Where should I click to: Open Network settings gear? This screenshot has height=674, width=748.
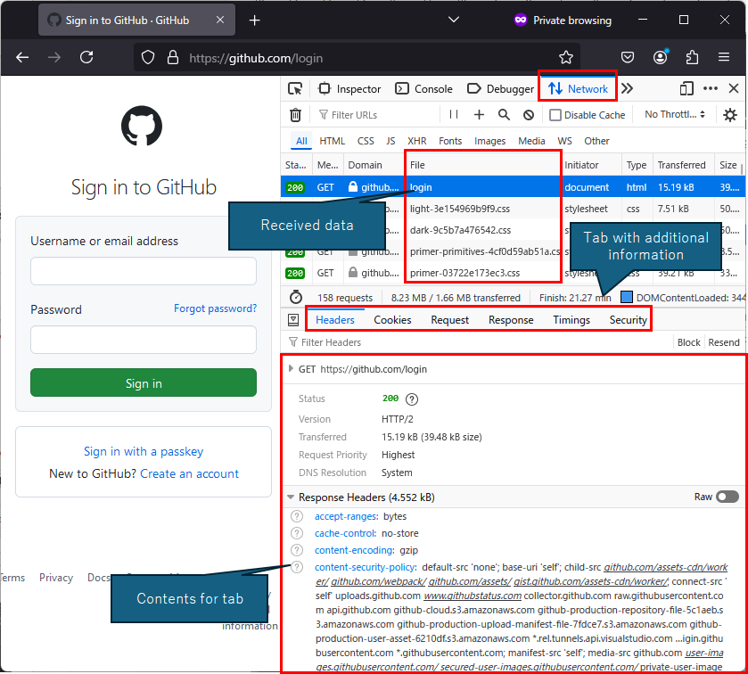pos(730,115)
